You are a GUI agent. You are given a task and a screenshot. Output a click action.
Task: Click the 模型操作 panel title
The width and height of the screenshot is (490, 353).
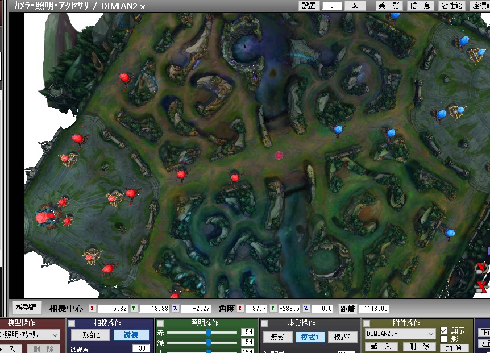pos(21,323)
